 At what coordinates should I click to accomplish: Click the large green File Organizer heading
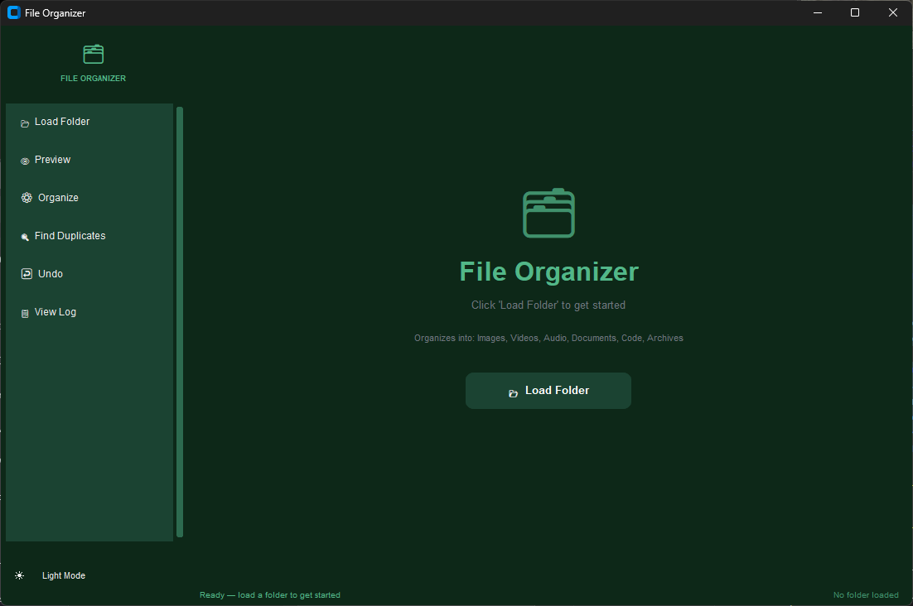coord(548,272)
